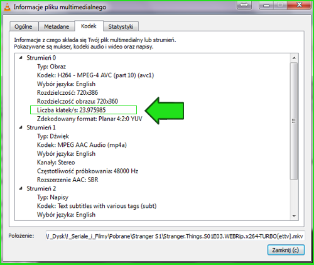Click the Strumień 2 label
Viewport: 314px width, 265px height.
pyautogui.click(x=41, y=188)
